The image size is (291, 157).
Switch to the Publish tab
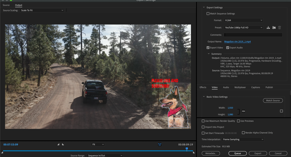coord(269,88)
